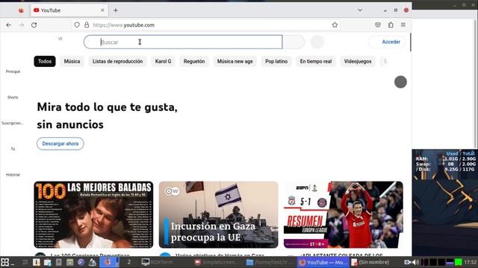Switch to SimpleScreen recorder taskbar entry
Image resolution: width=478 pixels, height=268 pixels.
pos(216,262)
